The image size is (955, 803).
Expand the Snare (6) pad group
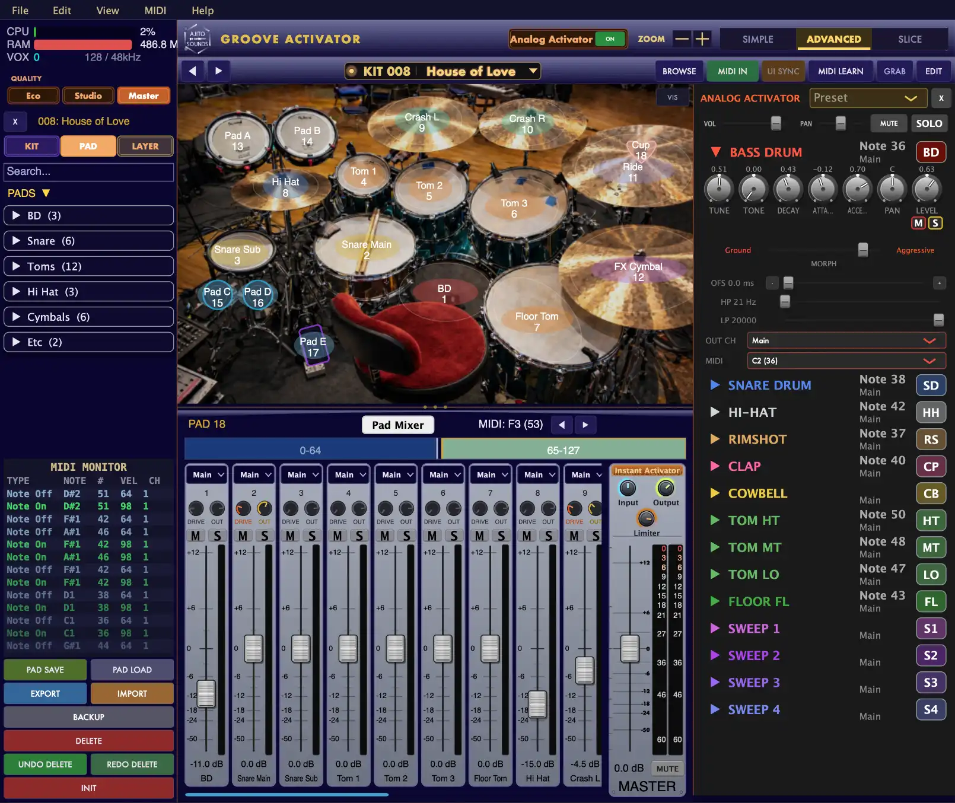88,241
